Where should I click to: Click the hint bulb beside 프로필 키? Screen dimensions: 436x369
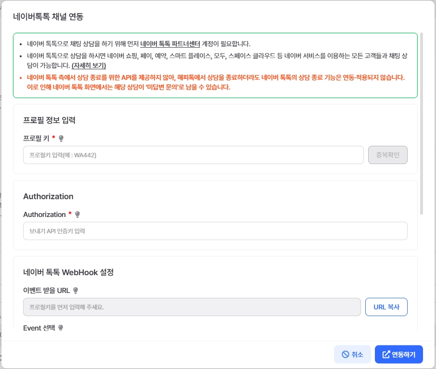click(x=61, y=139)
